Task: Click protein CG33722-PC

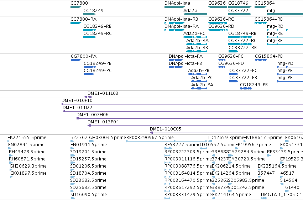Action: click(x=234, y=74)
